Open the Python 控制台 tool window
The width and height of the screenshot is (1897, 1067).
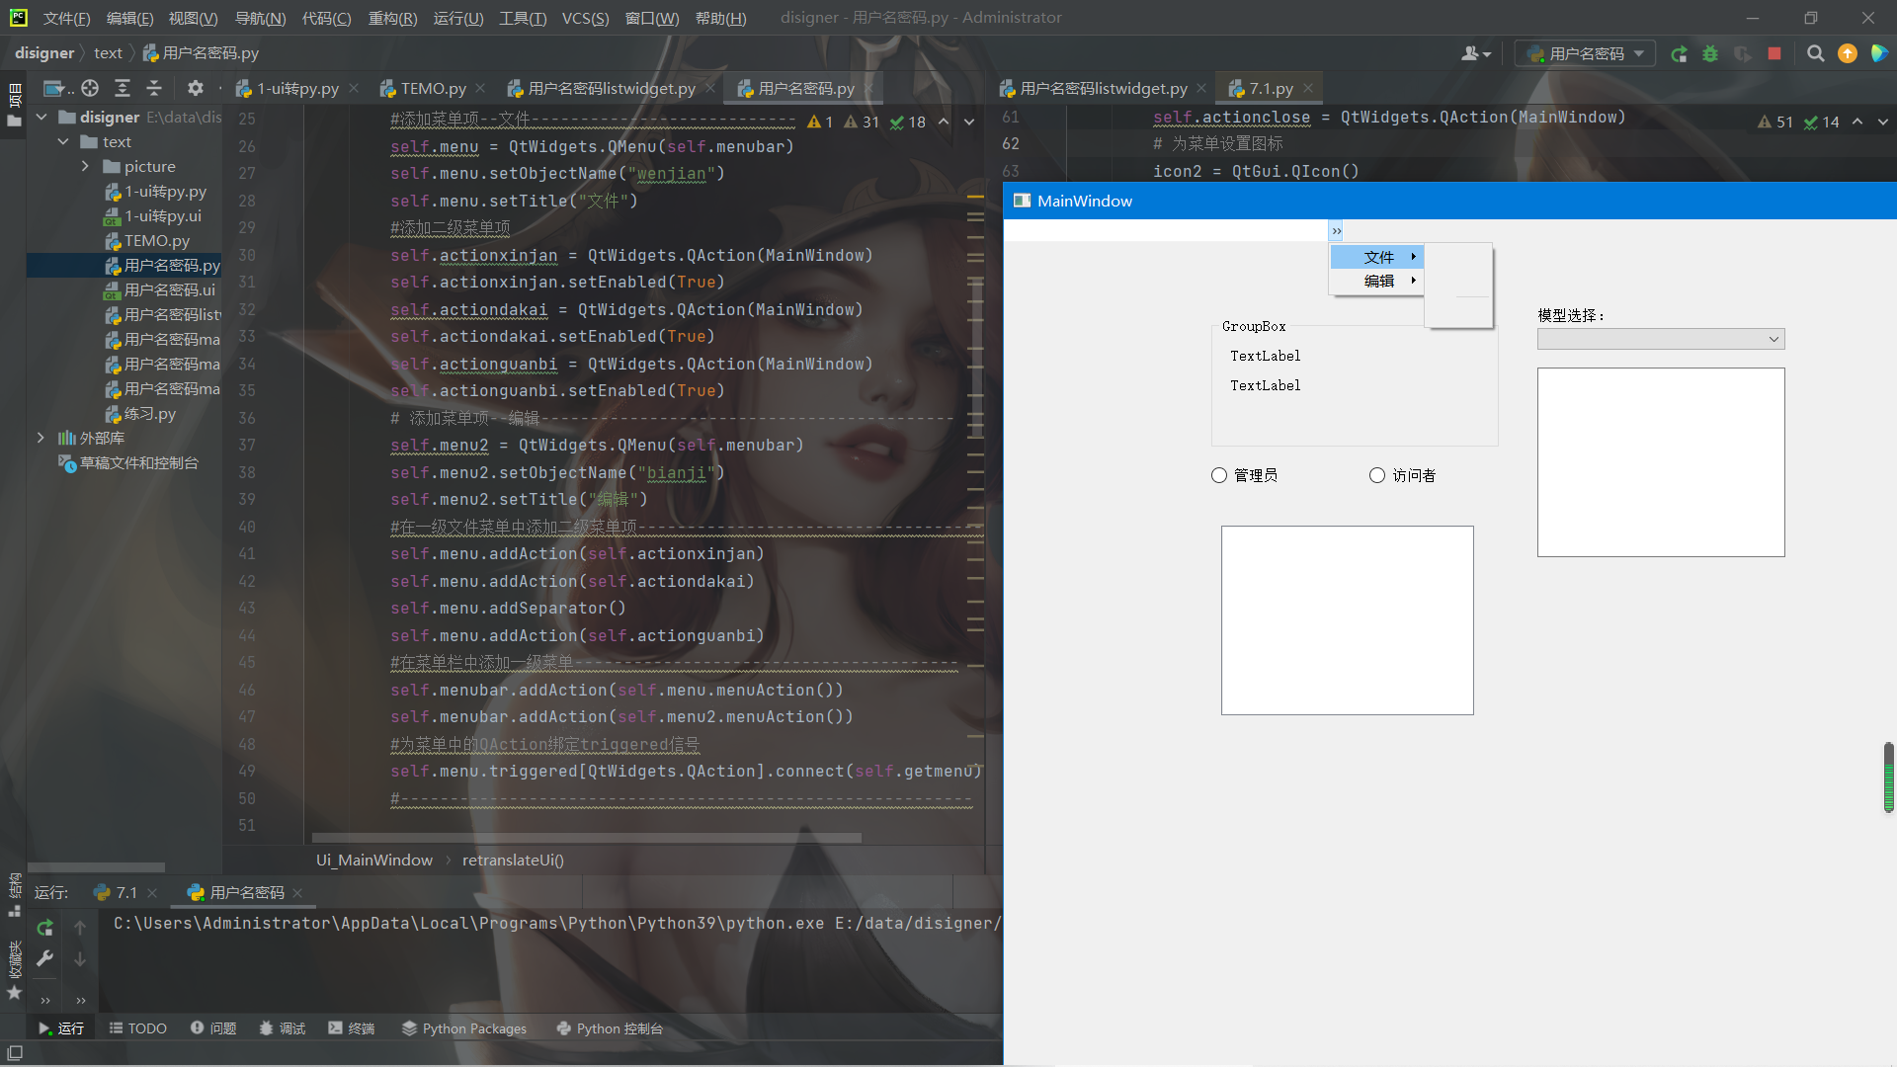610,1028
